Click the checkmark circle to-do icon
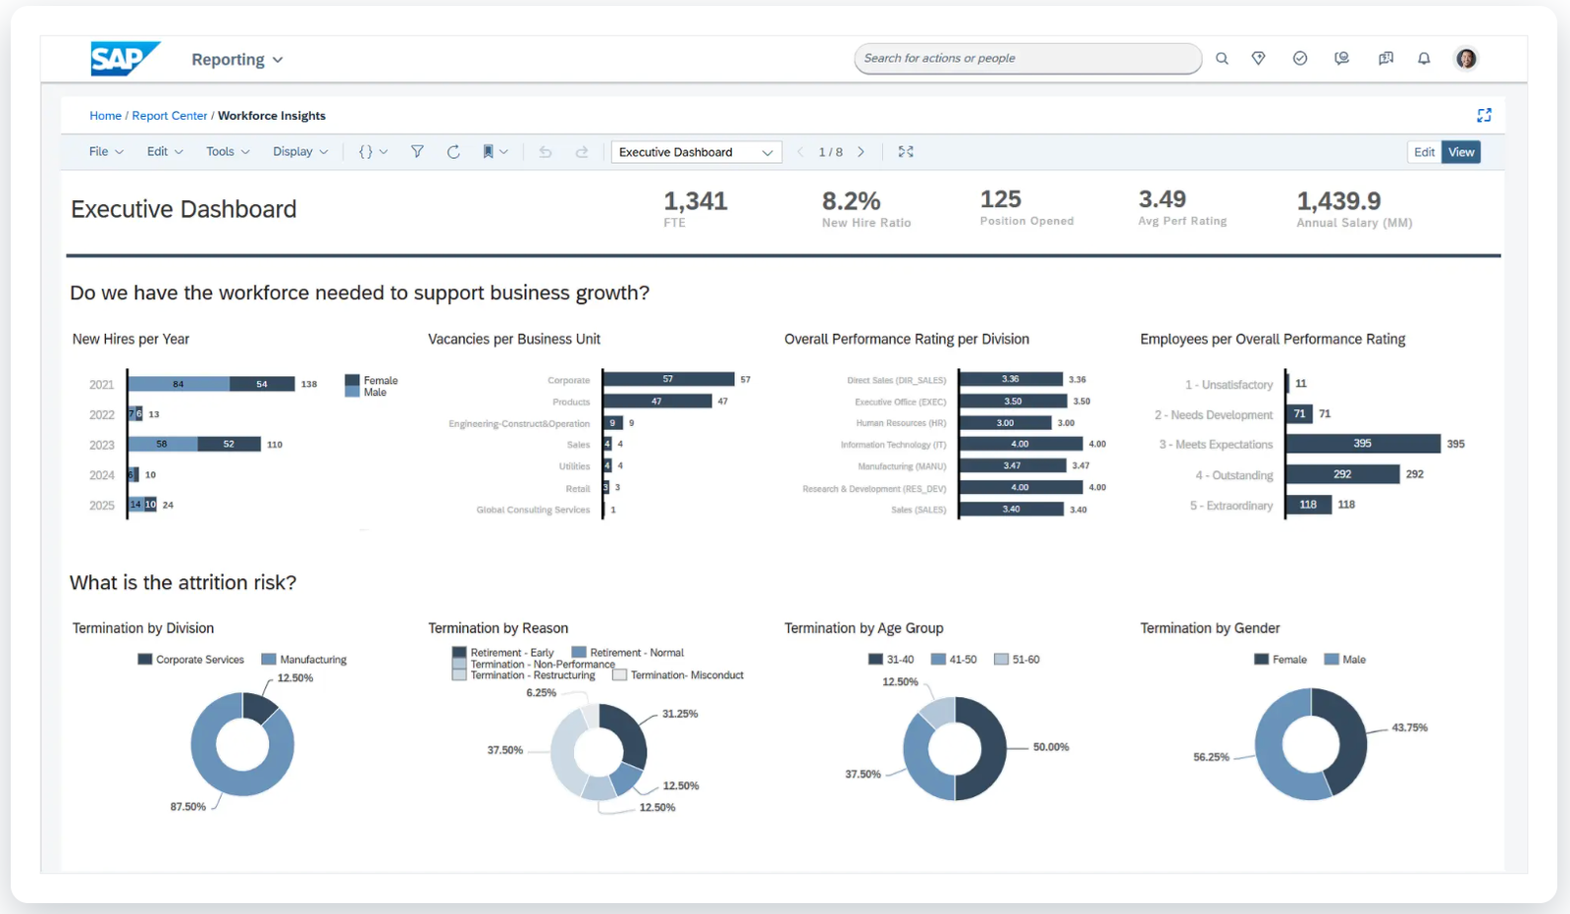The image size is (1570, 914). pos(1300,59)
